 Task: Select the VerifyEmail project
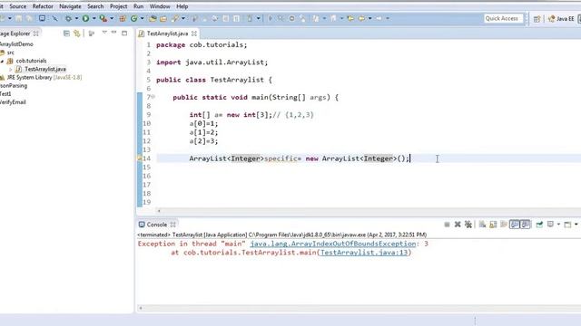coord(13,102)
